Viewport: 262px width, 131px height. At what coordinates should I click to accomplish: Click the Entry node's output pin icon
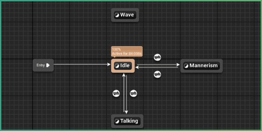click(x=48, y=65)
